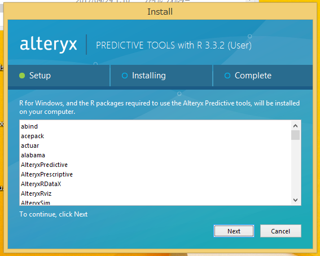Click the Next button
320x256 pixels.
point(234,231)
